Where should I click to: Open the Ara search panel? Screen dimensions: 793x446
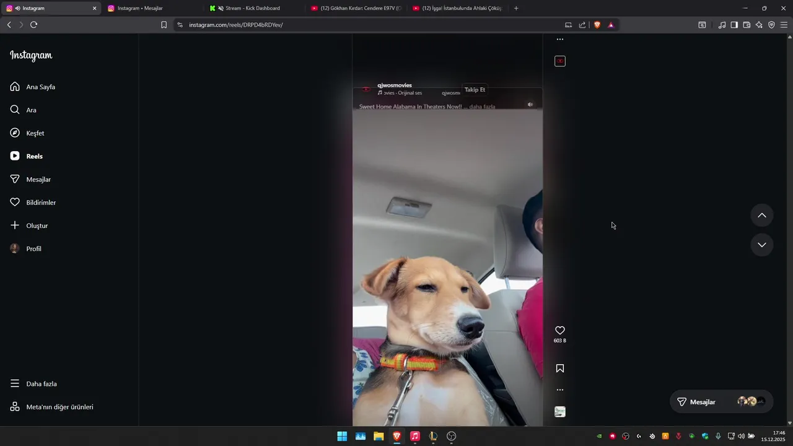coord(24,110)
